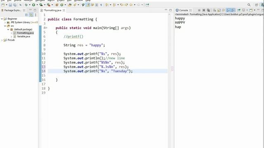
Task: Click code line 14 with "Tuesday"
Action: pyautogui.click(x=98, y=71)
